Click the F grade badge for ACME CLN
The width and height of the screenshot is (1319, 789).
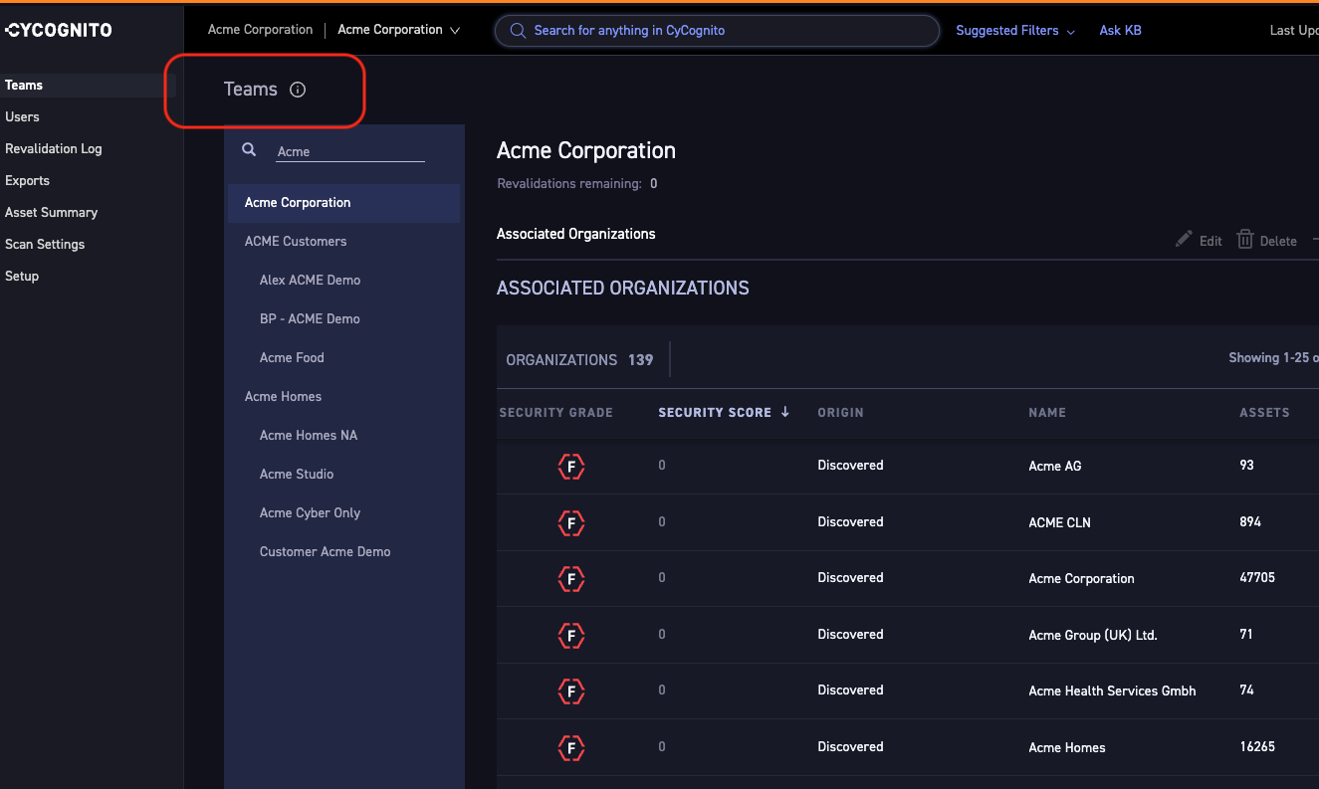tap(571, 522)
